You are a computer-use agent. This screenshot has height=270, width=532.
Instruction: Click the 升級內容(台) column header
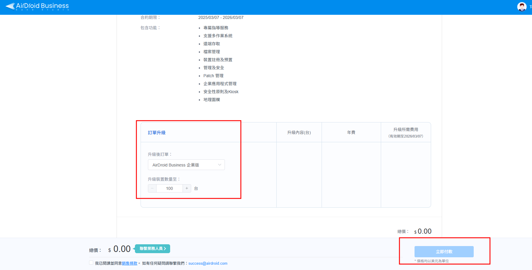[x=299, y=132]
